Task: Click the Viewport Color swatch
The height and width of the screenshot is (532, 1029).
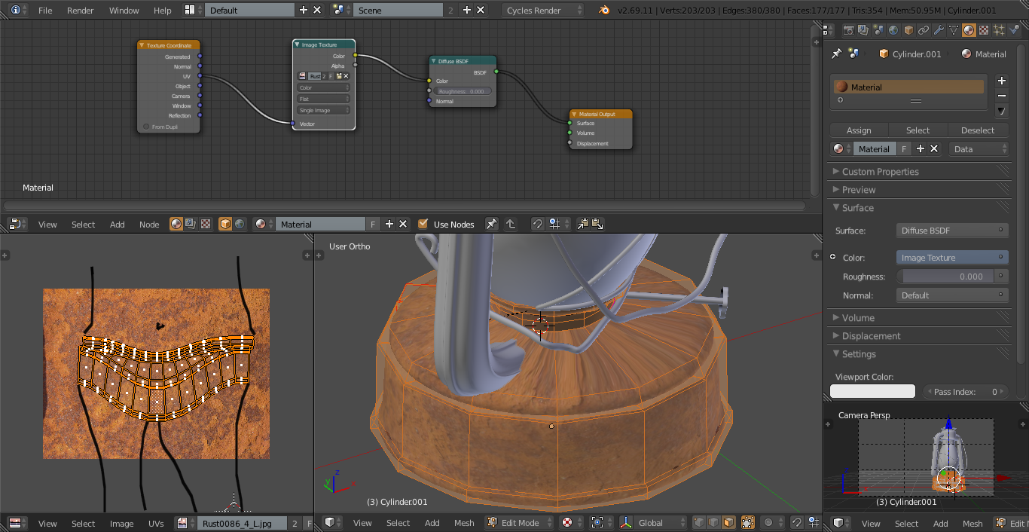Action: pos(872,391)
